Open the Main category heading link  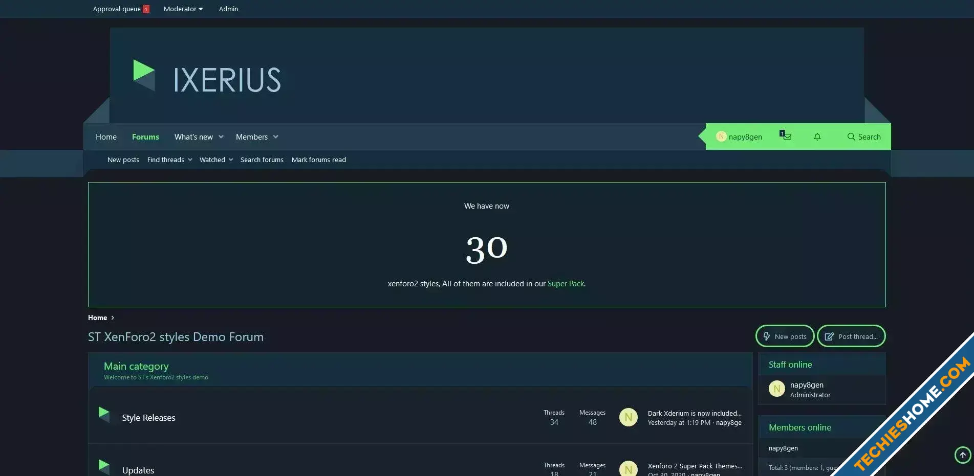pyautogui.click(x=136, y=366)
